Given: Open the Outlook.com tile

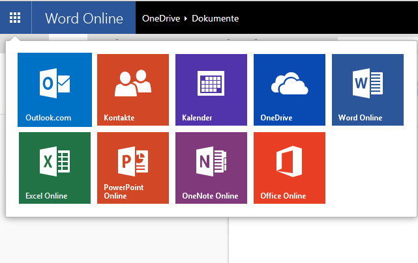Looking at the screenshot, I should pos(55,90).
